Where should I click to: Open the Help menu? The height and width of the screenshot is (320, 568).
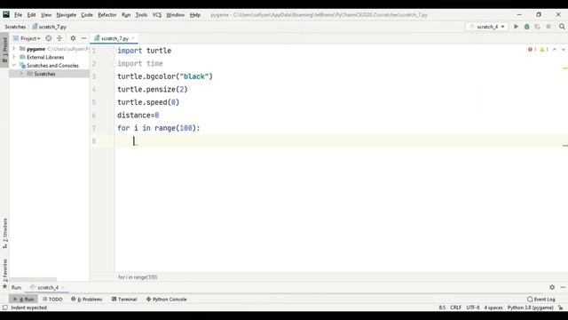(195, 15)
